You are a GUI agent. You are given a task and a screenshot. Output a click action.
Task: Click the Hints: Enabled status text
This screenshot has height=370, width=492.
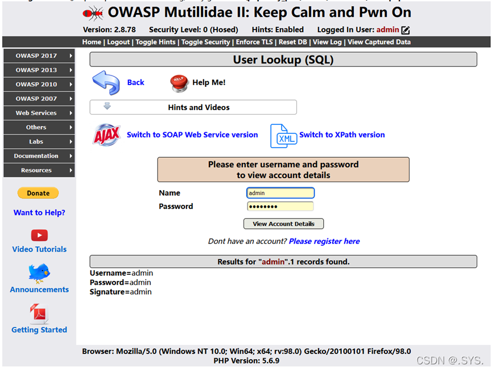click(x=278, y=30)
